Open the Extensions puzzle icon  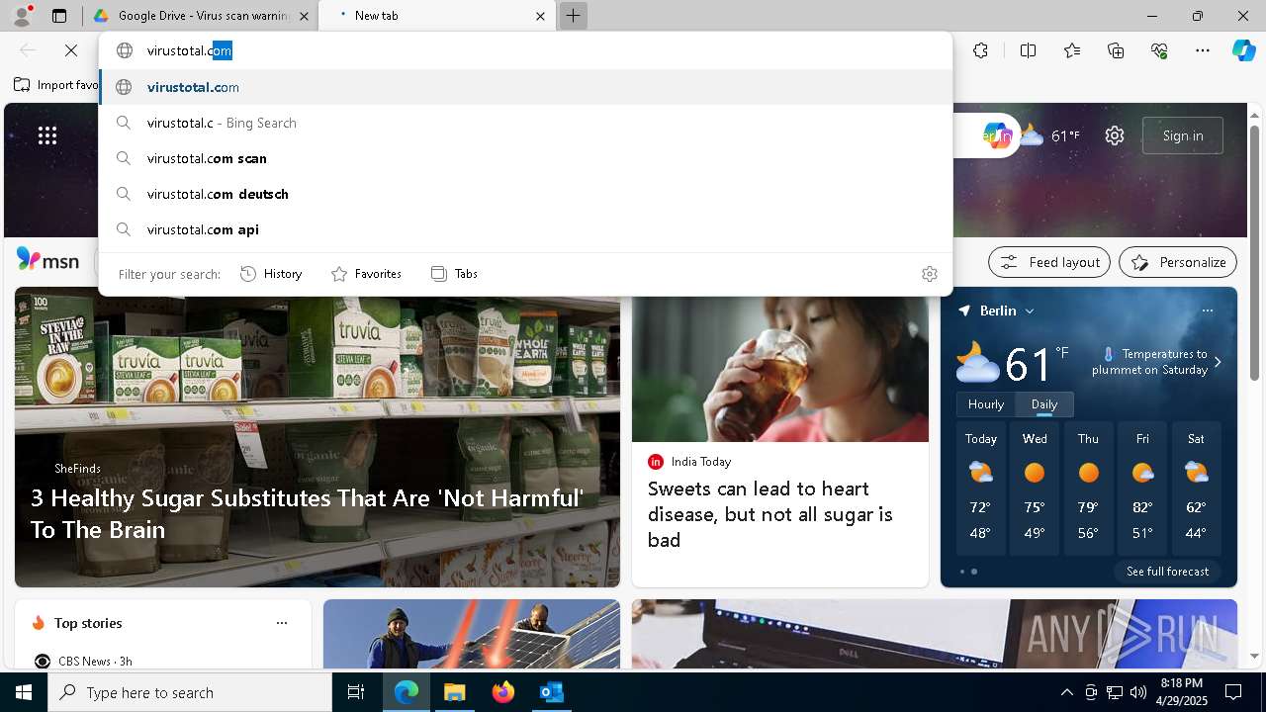click(x=980, y=50)
